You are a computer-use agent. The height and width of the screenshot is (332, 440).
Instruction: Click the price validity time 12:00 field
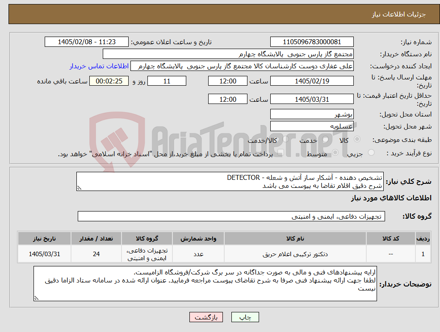(x=227, y=99)
